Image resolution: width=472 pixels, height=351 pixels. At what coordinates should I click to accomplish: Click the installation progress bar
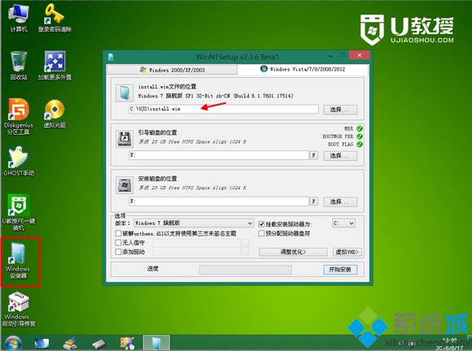click(x=245, y=270)
